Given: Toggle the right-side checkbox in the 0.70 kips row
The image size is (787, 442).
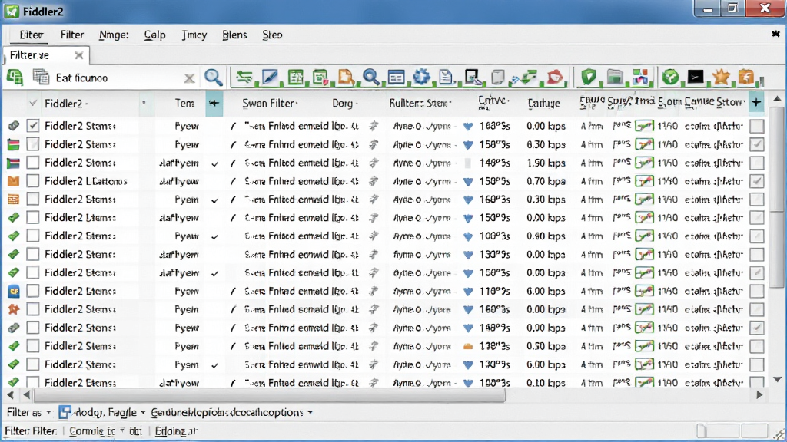Looking at the screenshot, I should (757, 181).
